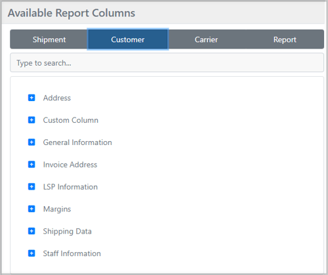
Task: Expand Custom Column with its plus icon
Action: [31, 120]
